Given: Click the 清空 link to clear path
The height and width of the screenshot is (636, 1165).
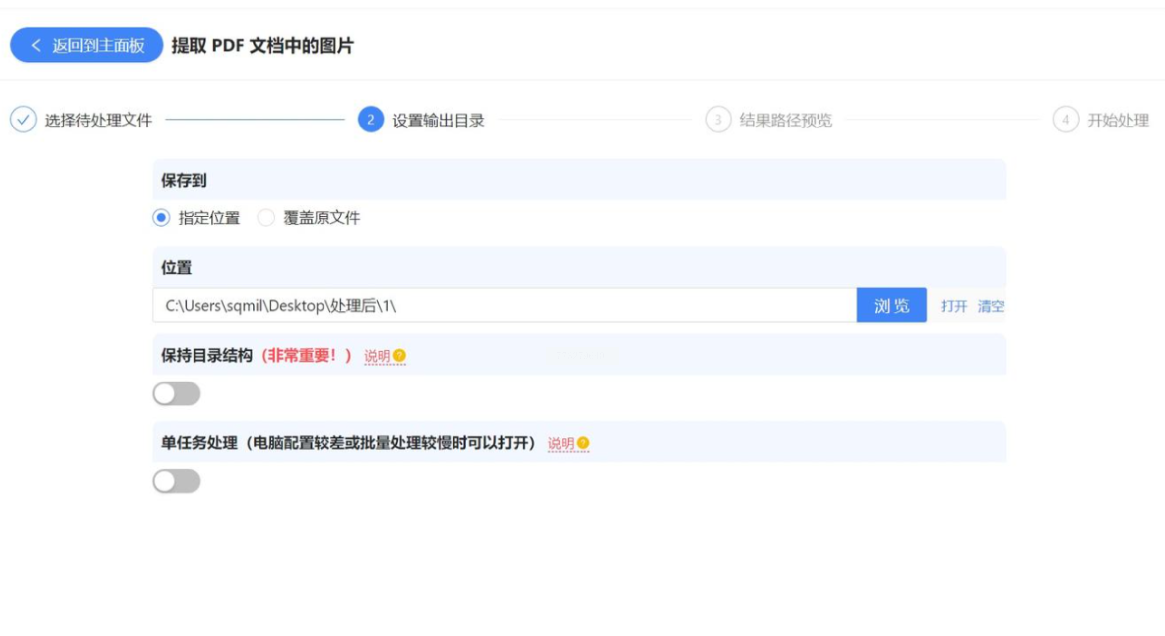Looking at the screenshot, I should 990,306.
